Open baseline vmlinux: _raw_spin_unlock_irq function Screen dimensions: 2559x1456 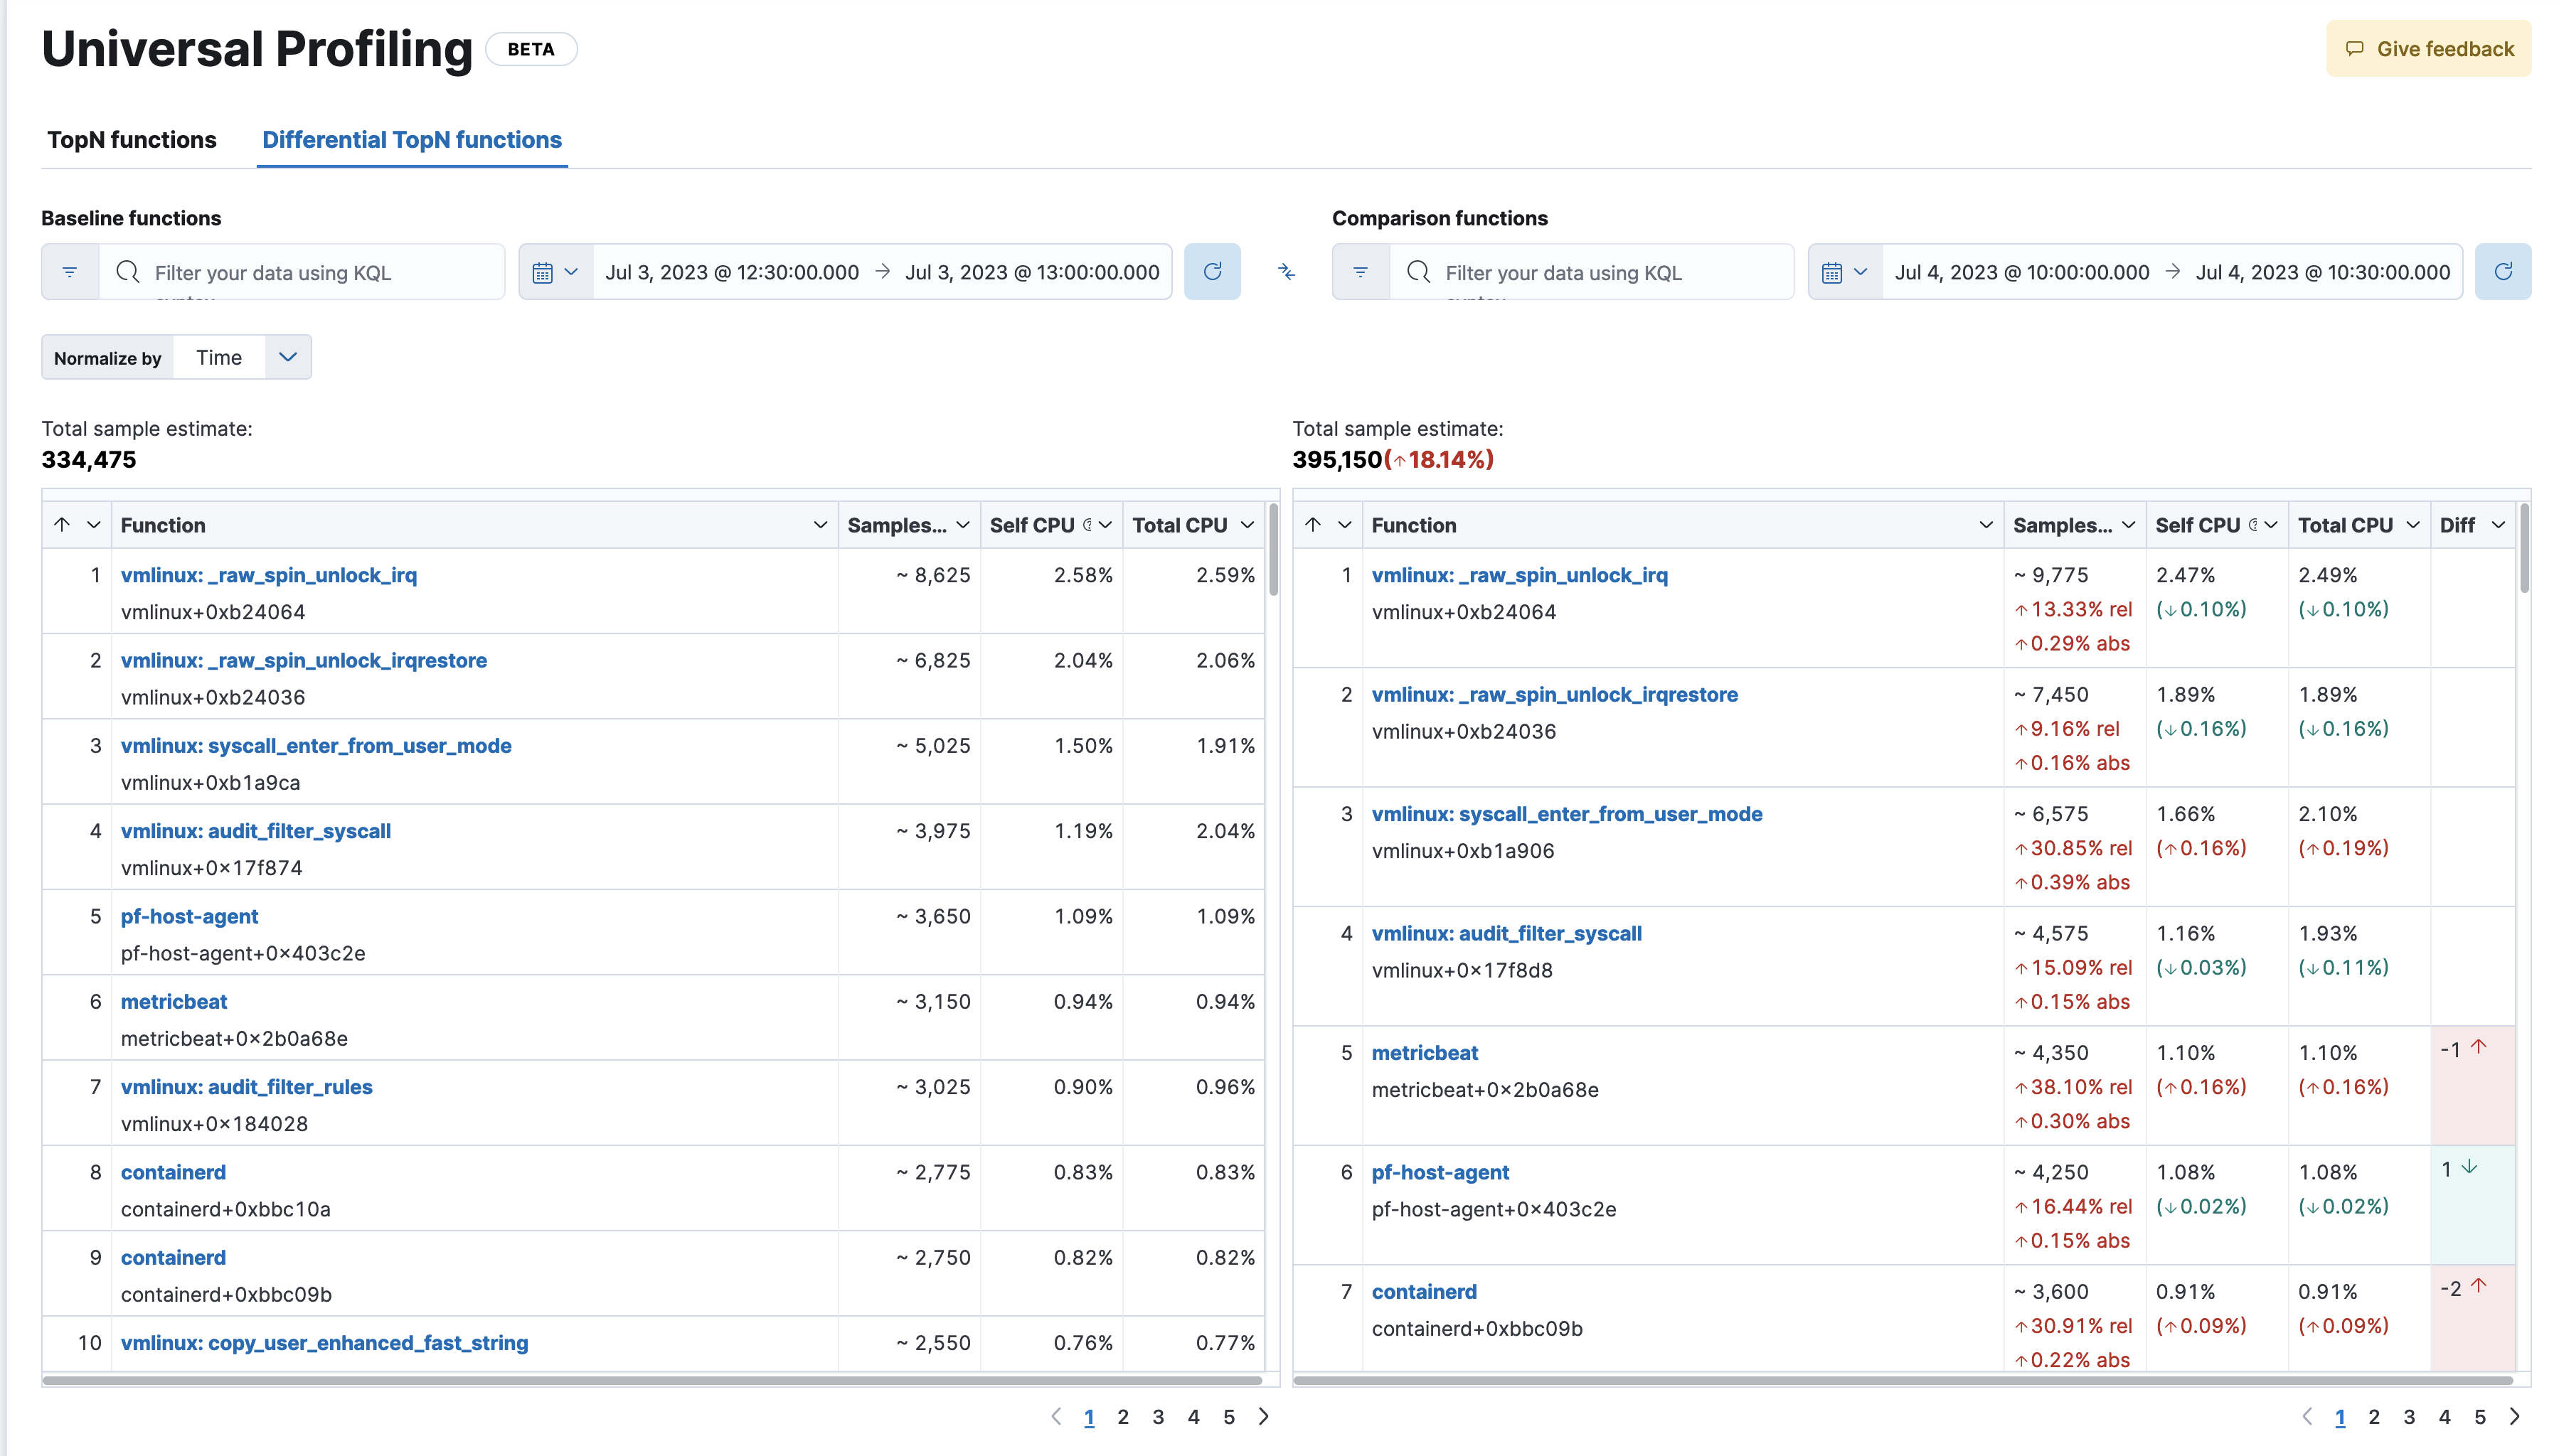click(x=269, y=575)
